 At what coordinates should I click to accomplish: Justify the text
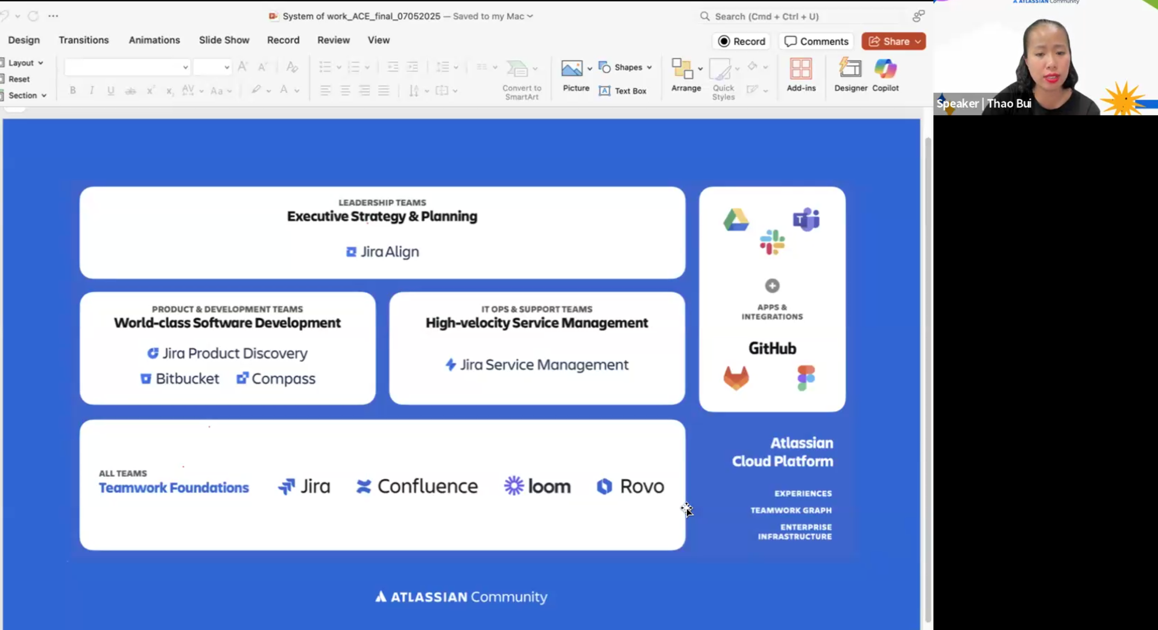coord(384,90)
